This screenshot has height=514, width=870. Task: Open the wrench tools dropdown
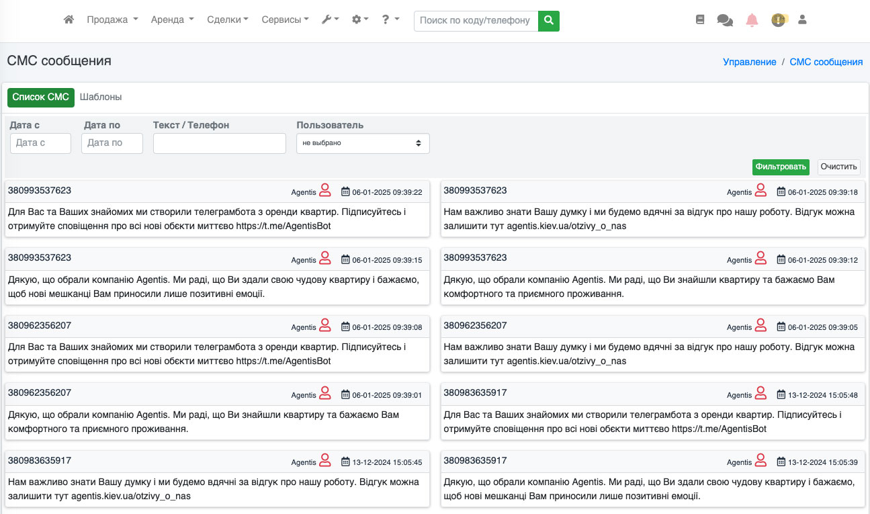330,20
